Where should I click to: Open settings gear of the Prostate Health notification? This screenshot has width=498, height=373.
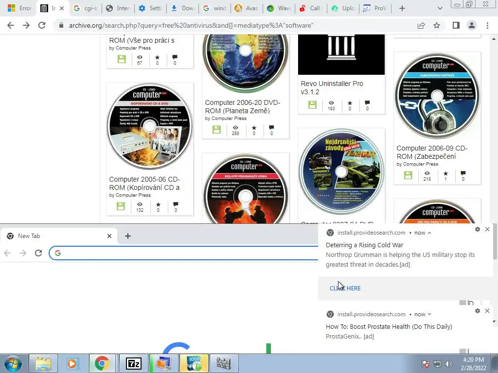tap(478, 311)
